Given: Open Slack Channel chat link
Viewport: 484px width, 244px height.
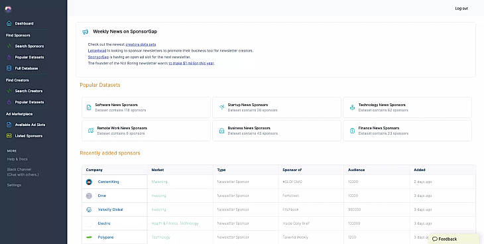Looking at the screenshot, I should pyautogui.click(x=23, y=172).
